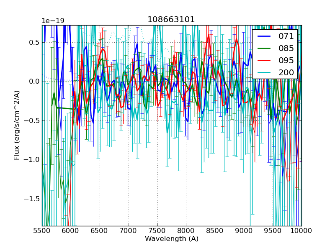Viewport: 335px width, 251px height.
Task: Select the 200 legend label
Action: click(286, 72)
